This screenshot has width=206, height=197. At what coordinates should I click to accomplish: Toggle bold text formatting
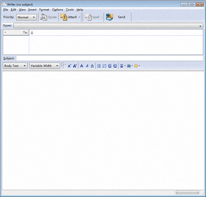(x=82, y=66)
